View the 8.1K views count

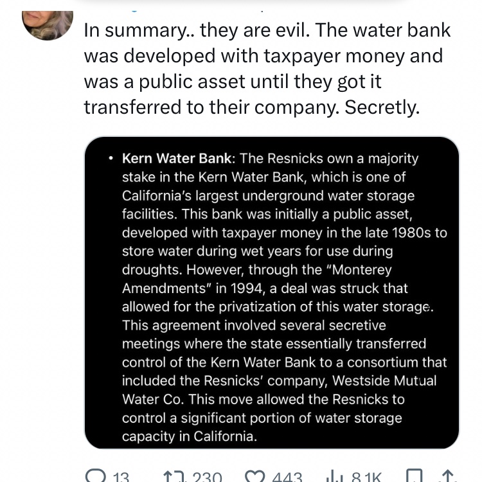pyautogui.click(x=366, y=477)
